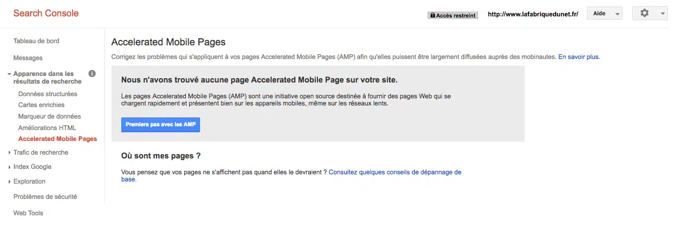
Task: Select Accelerated Mobile Pages sidebar item
Action: [x=57, y=139]
